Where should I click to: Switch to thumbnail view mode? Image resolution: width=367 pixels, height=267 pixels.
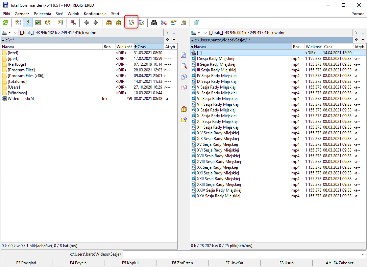click(38, 23)
